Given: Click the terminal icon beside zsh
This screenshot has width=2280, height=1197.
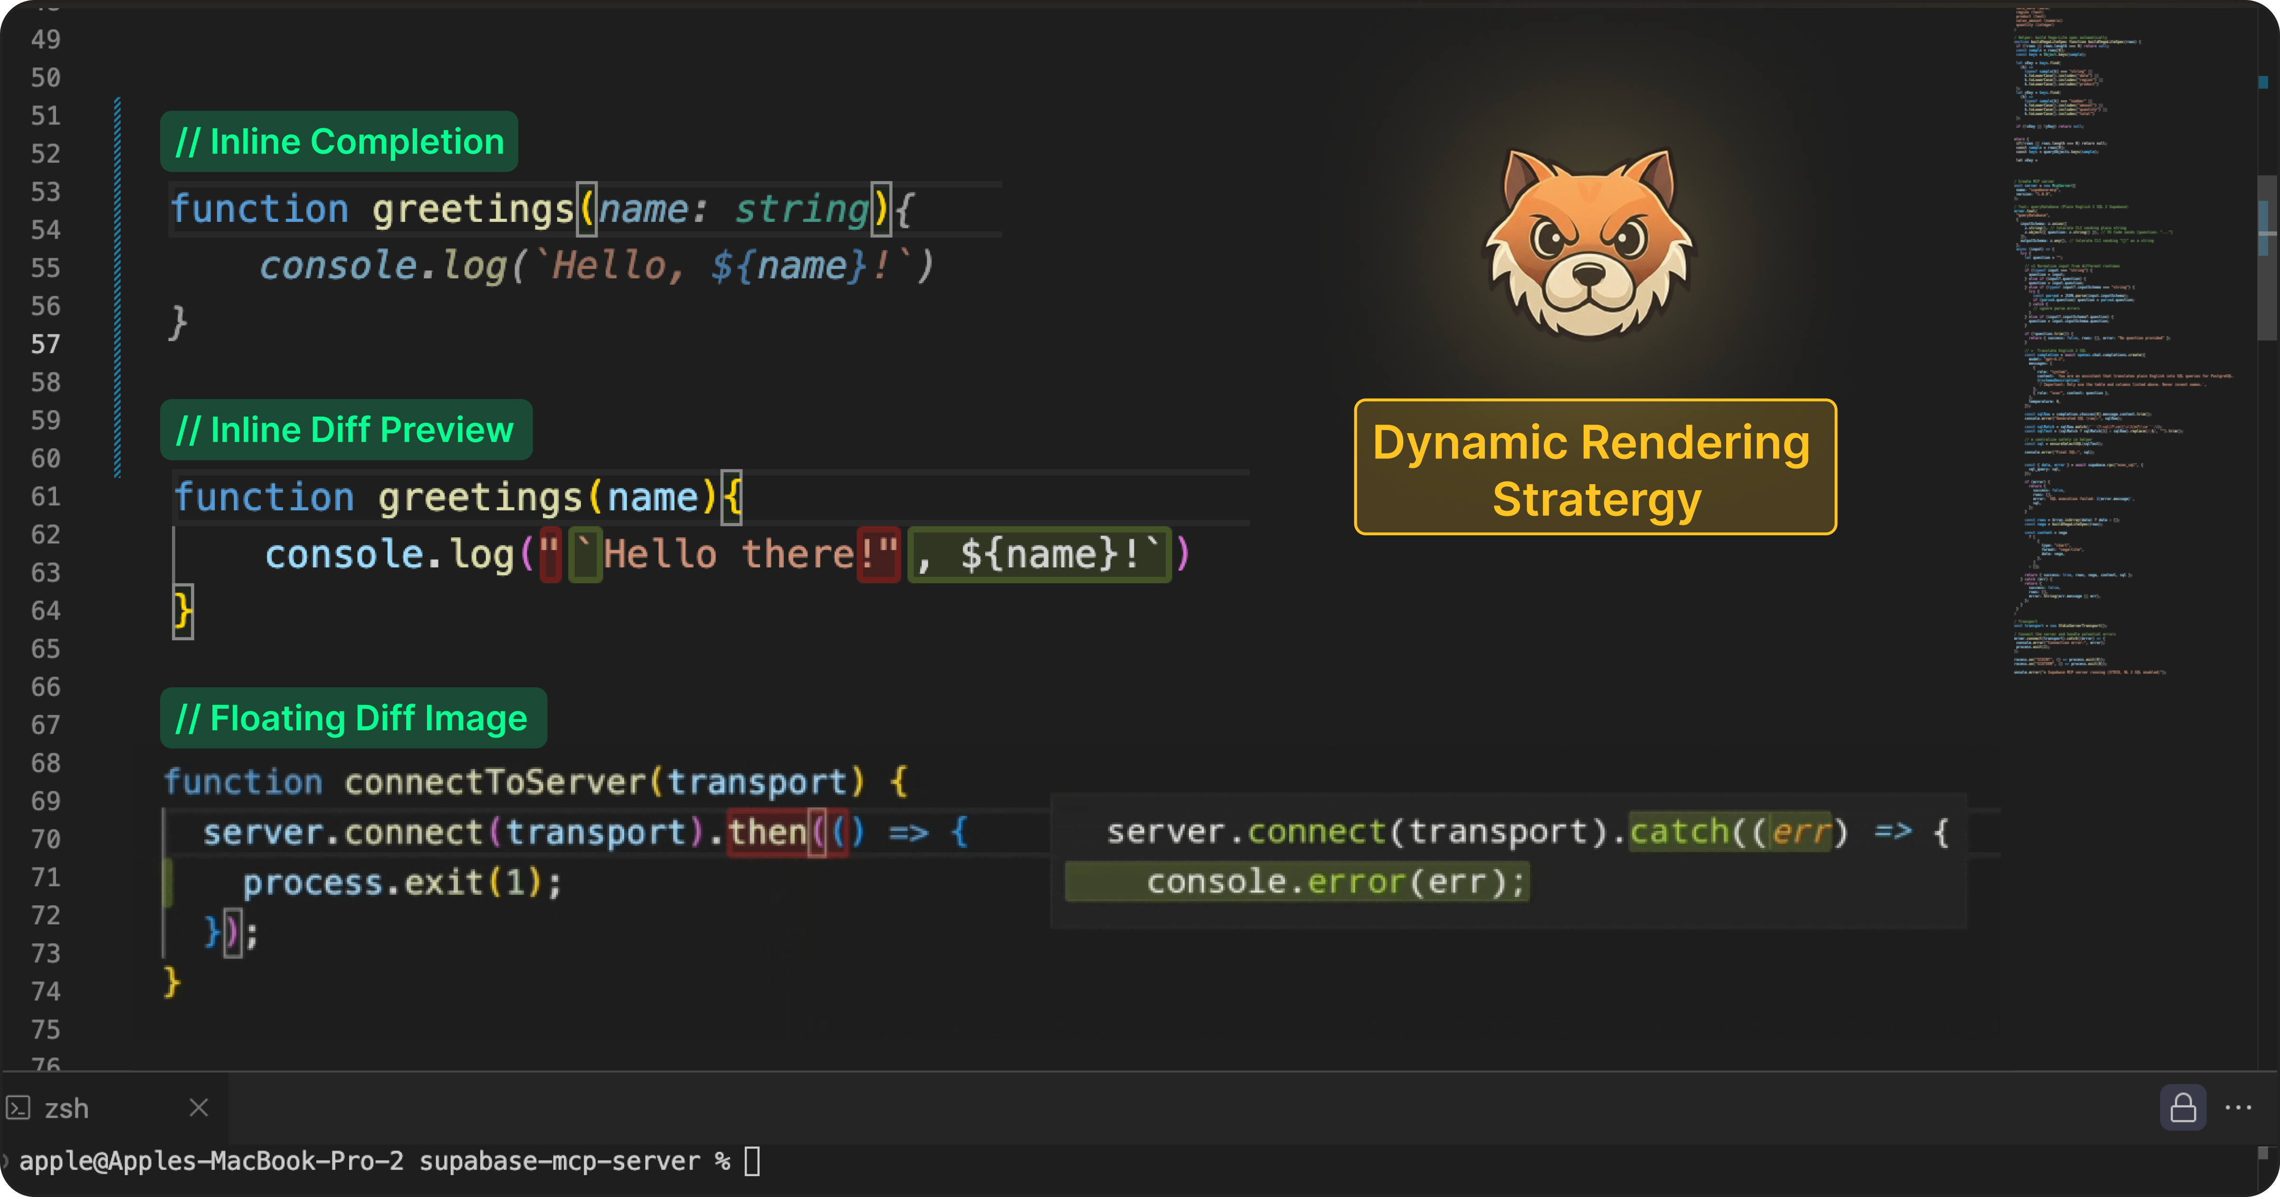Looking at the screenshot, I should (x=19, y=1108).
